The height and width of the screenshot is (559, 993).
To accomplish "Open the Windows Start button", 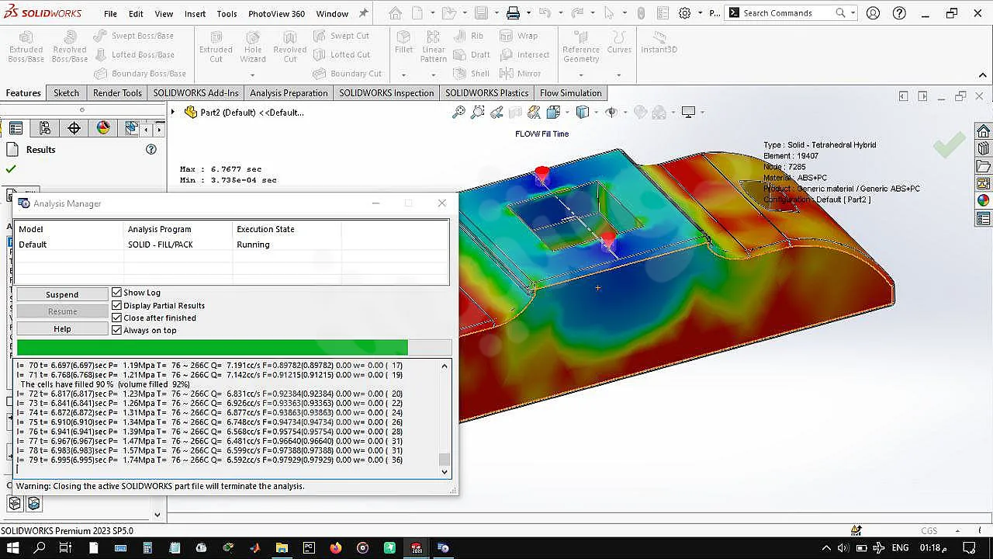I will pyautogui.click(x=13, y=548).
